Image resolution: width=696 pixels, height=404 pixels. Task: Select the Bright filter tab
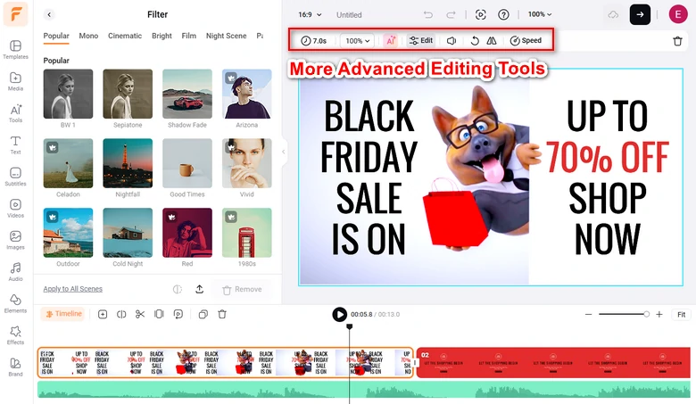tap(162, 36)
